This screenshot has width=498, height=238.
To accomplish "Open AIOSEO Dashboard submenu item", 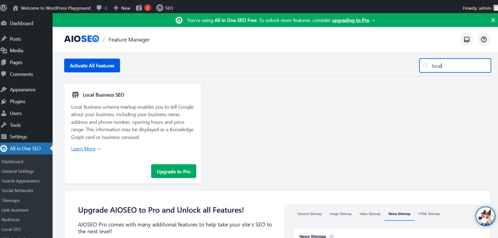I will tap(12, 162).
